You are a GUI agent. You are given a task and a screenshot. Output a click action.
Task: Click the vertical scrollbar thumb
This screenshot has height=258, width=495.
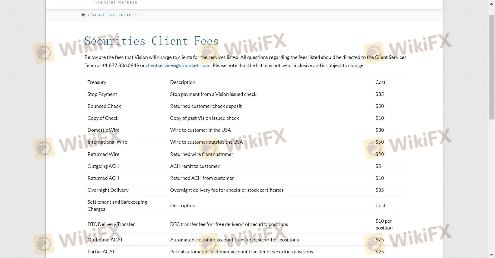click(491, 67)
